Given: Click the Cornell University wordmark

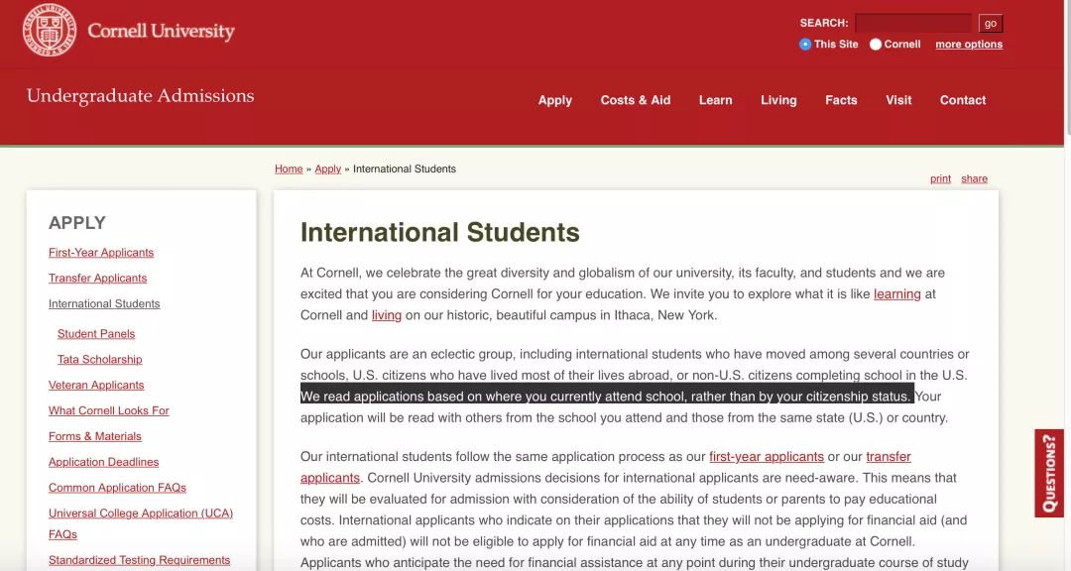Looking at the screenshot, I should [162, 31].
